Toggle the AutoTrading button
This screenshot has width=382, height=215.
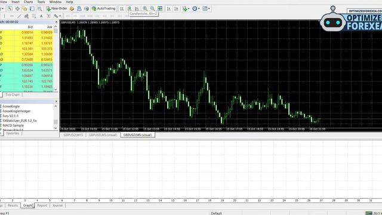103,8
